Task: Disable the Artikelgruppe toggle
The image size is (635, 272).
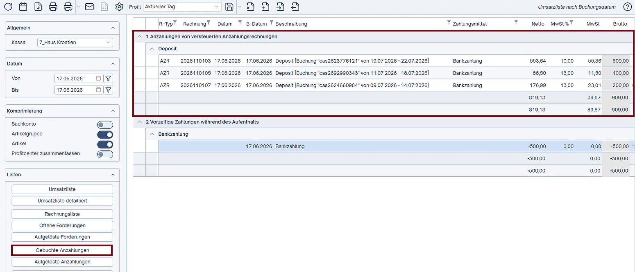Action: pyautogui.click(x=105, y=135)
